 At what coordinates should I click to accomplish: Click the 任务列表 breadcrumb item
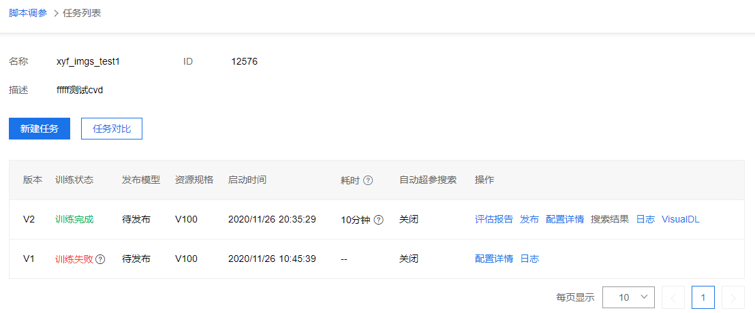click(x=82, y=13)
